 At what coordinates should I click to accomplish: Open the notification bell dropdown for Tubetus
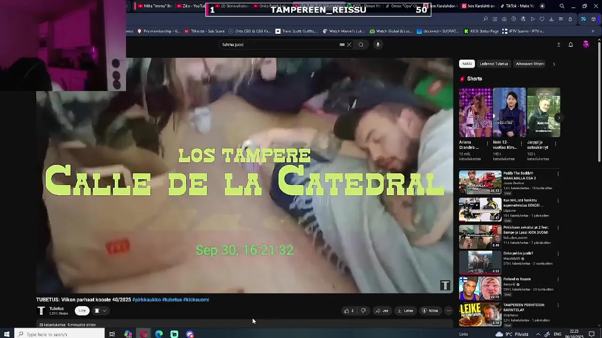pyautogui.click(x=100, y=311)
